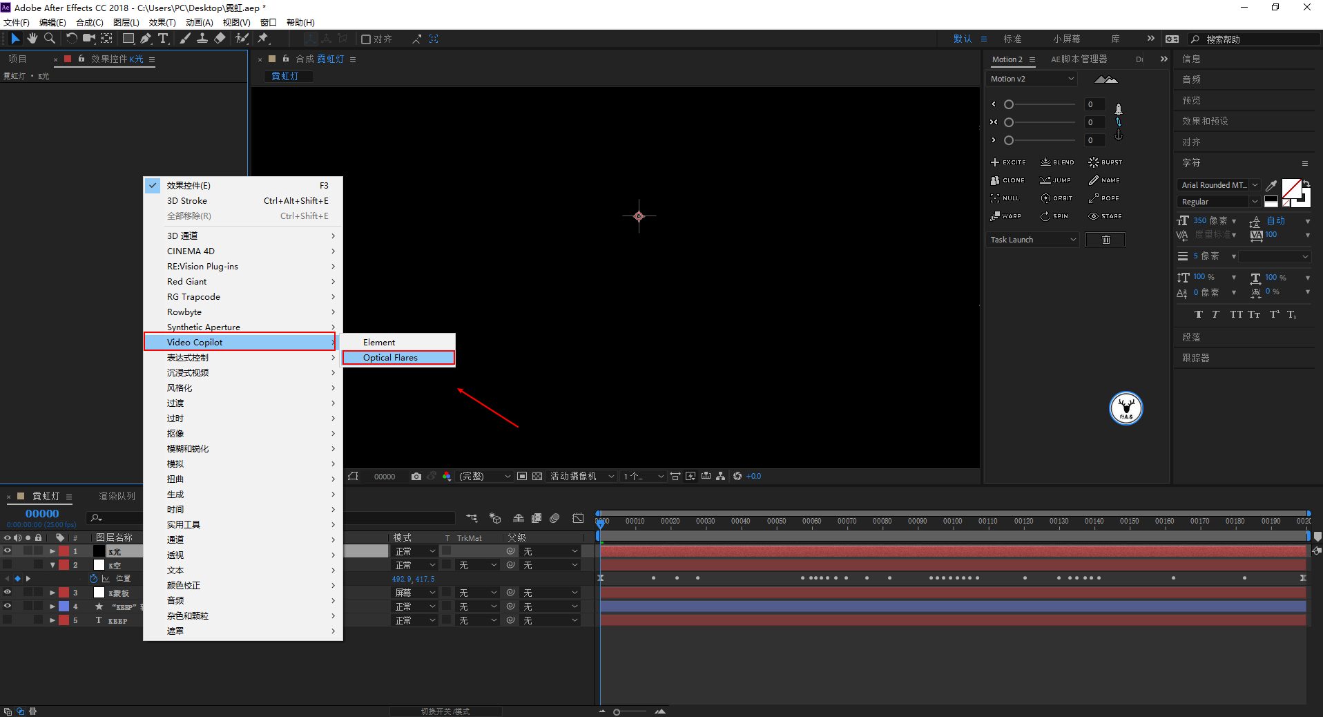This screenshot has width=1323, height=717.
Task: Toggle the 位置 stopwatch keyframing
Action: [x=94, y=579]
